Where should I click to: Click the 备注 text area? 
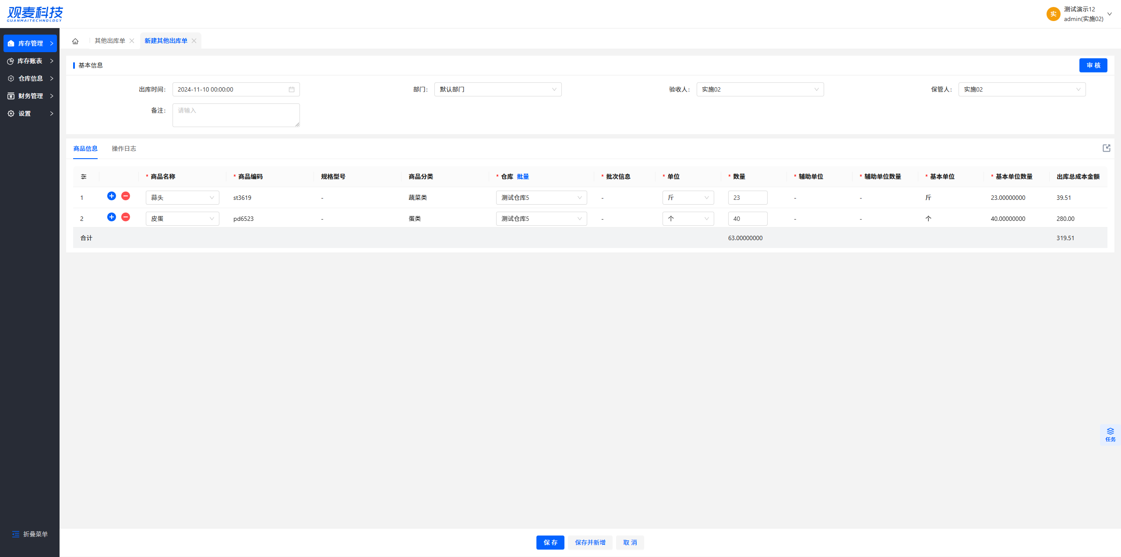pyautogui.click(x=236, y=115)
